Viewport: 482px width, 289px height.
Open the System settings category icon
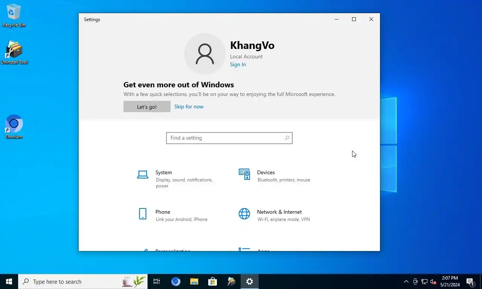[x=143, y=175]
